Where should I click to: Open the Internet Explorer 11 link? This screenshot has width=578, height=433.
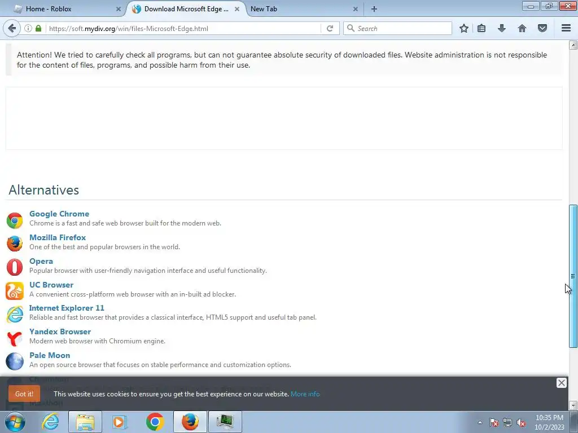coord(67,308)
